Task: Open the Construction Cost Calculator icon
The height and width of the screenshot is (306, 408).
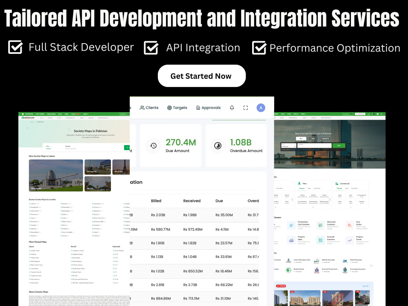Action: pyautogui.click(x=291, y=225)
